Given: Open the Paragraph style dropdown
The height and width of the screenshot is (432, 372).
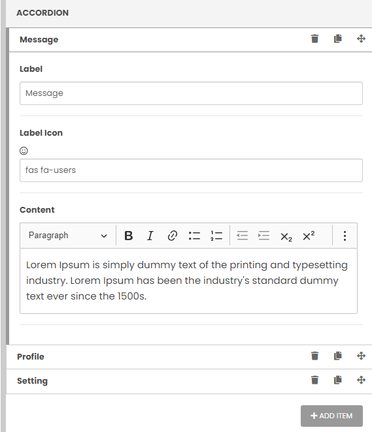Looking at the screenshot, I should [68, 236].
